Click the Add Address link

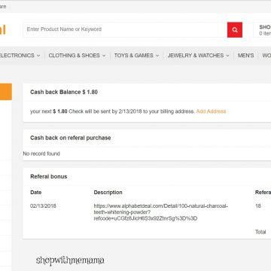(x=211, y=111)
